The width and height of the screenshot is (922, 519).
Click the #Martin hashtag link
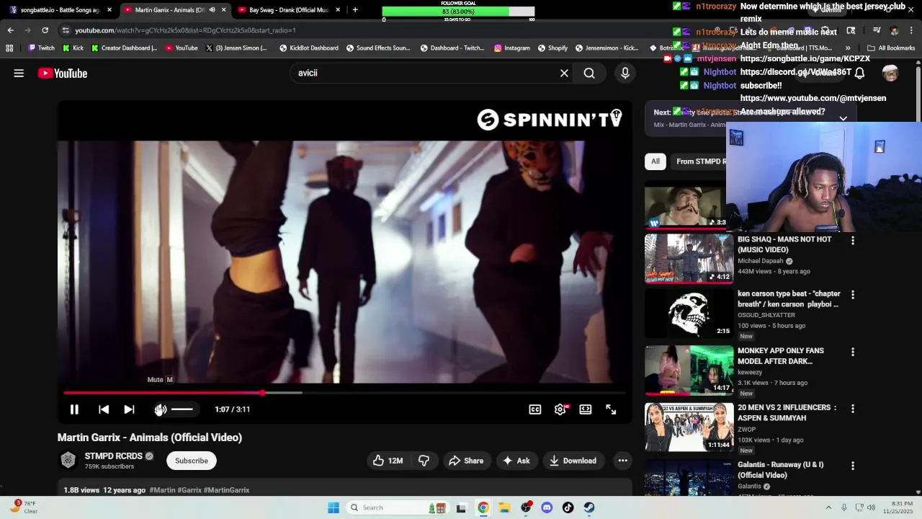tap(162, 490)
